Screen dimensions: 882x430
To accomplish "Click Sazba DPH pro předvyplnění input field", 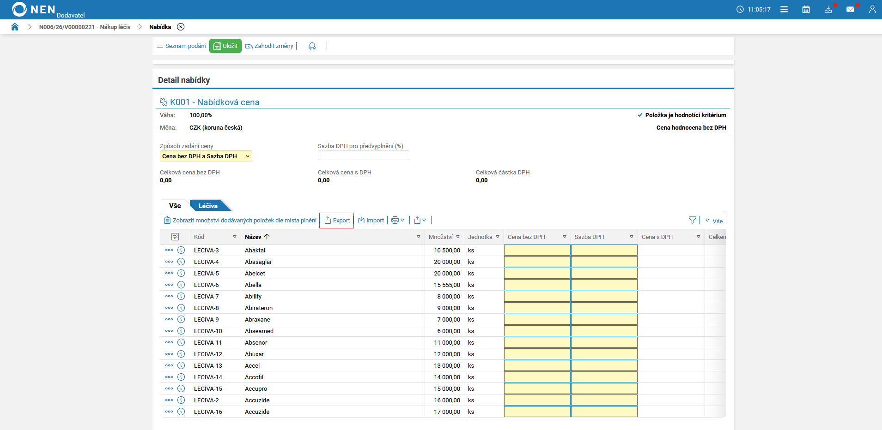I will pyautogui.click(x=364, y=156).
